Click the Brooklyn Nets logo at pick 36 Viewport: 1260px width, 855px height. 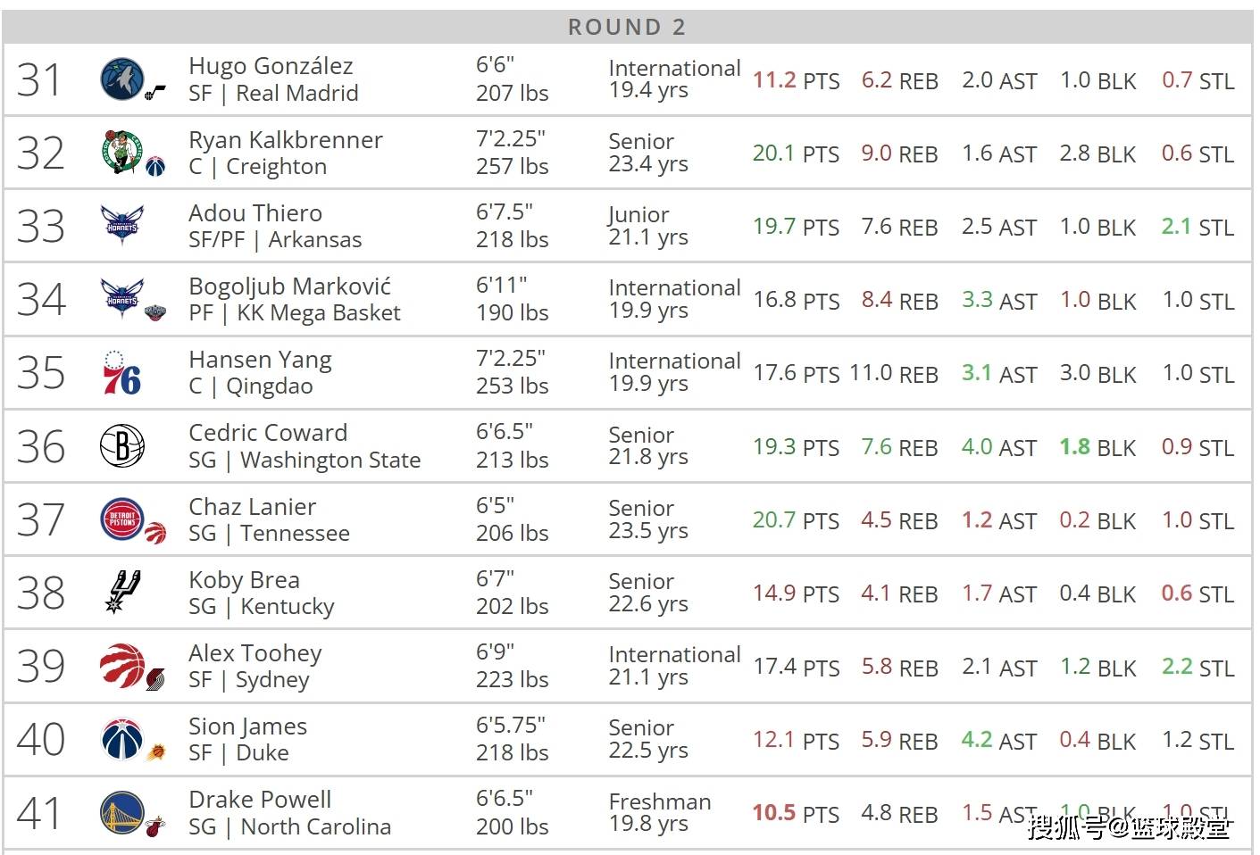(x=122, y=445)
